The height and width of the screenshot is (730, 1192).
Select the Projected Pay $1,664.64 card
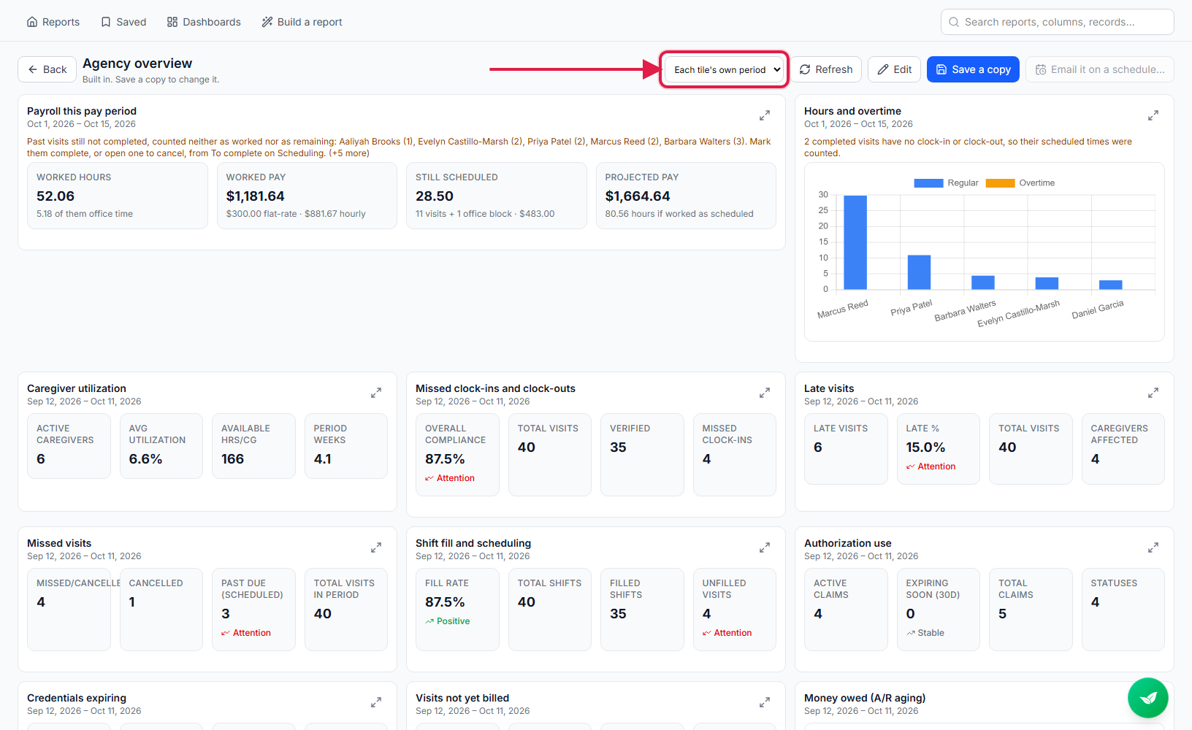(x=686, y=196)
